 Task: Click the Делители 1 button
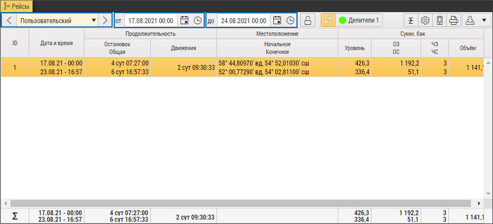[x=359, y=21]
